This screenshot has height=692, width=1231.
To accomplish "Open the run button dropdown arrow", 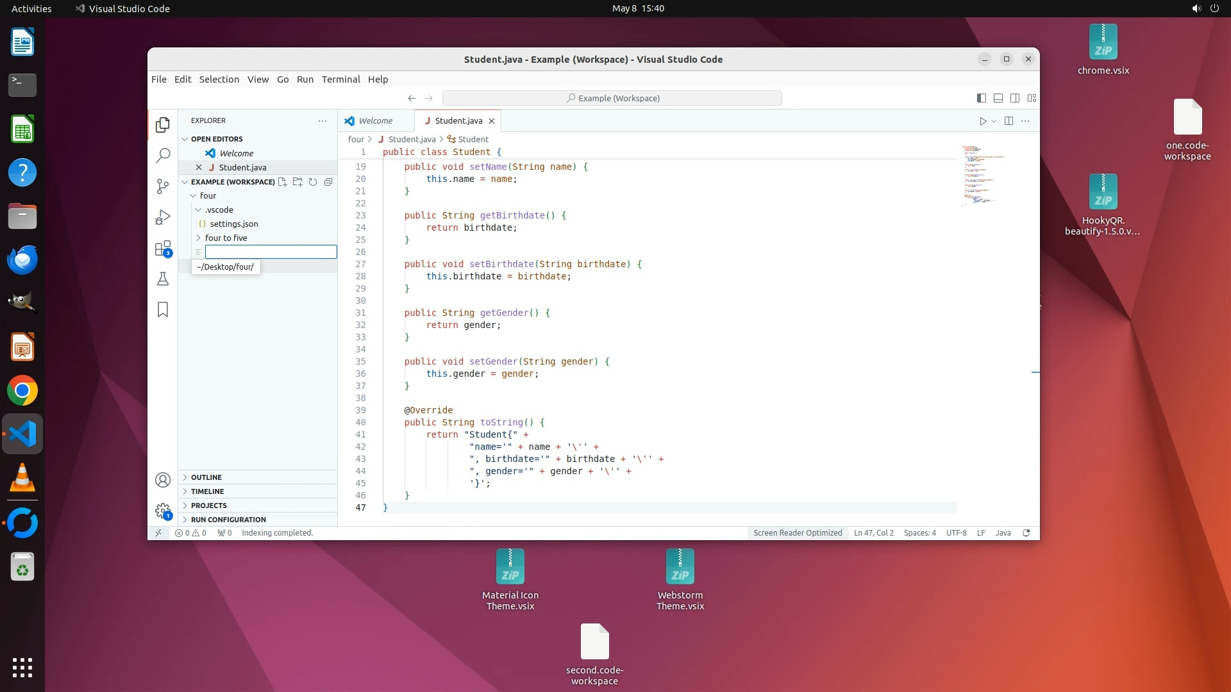I will (994, 121).
